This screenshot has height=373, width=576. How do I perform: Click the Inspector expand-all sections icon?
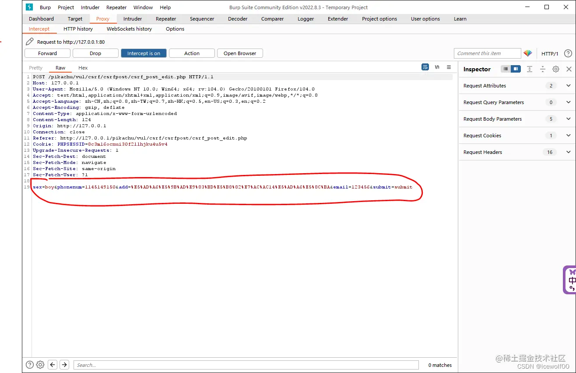[530, 69]
